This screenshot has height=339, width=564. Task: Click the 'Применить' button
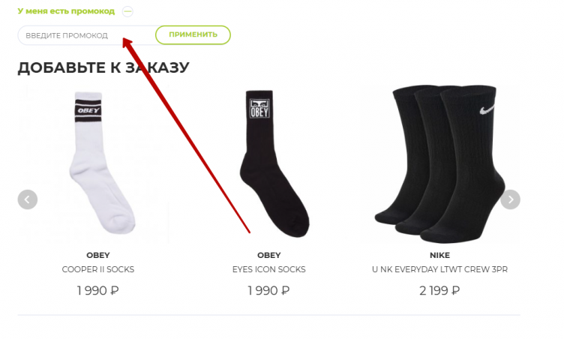193,35
